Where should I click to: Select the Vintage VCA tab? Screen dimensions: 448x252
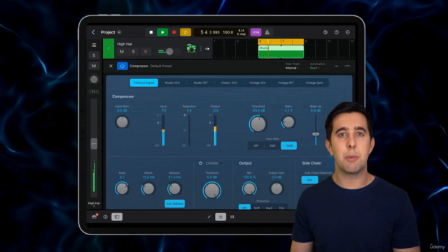point(258,83)
